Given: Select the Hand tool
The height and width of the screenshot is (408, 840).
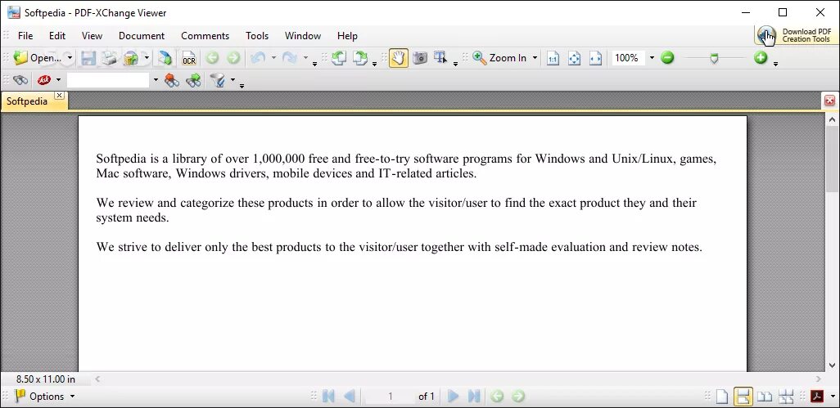Looking at the screenshot, I should (x=398, y=58).
